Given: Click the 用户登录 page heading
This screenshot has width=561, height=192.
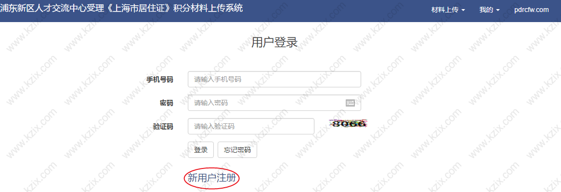Looking at the screenshot, I should (274, 42).
